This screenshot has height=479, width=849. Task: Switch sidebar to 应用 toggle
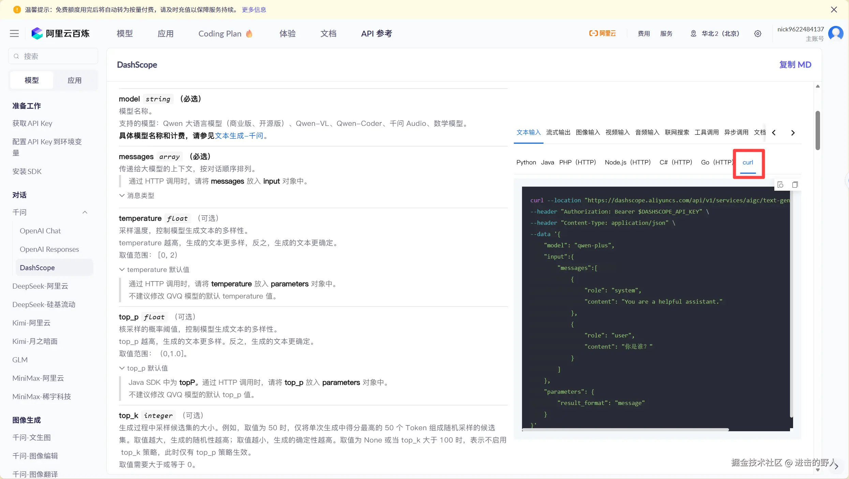(x=74, y=80)
